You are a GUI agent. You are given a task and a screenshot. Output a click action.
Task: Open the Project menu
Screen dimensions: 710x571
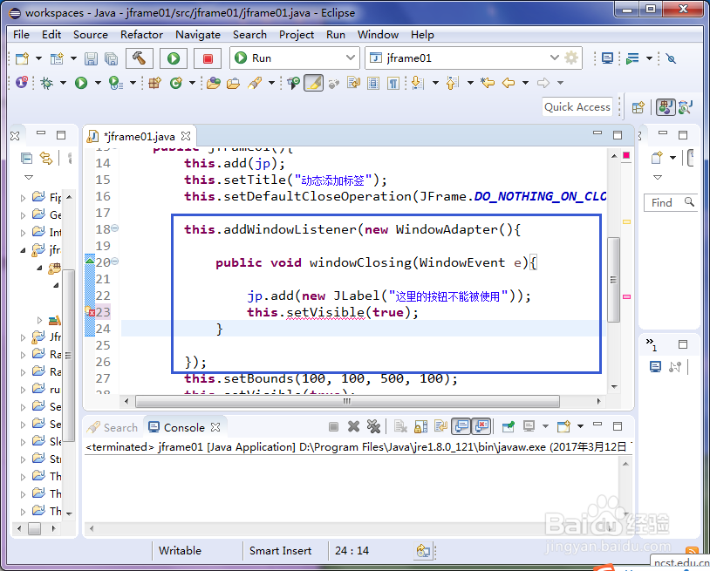click(297, 35)
